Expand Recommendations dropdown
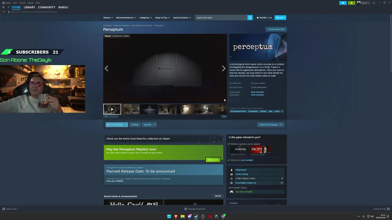The width and height of the screenshot is (392, 220). pyautogui.click(x=126, y=18)
